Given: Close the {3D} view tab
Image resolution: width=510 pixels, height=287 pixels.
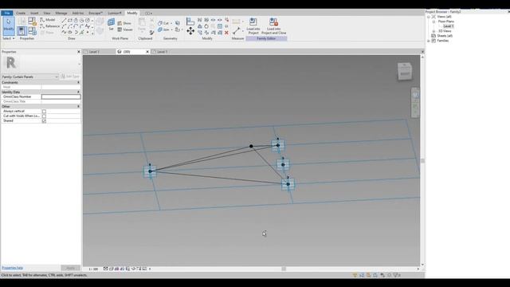Looking at the screenshot, I should click(147, 52).
